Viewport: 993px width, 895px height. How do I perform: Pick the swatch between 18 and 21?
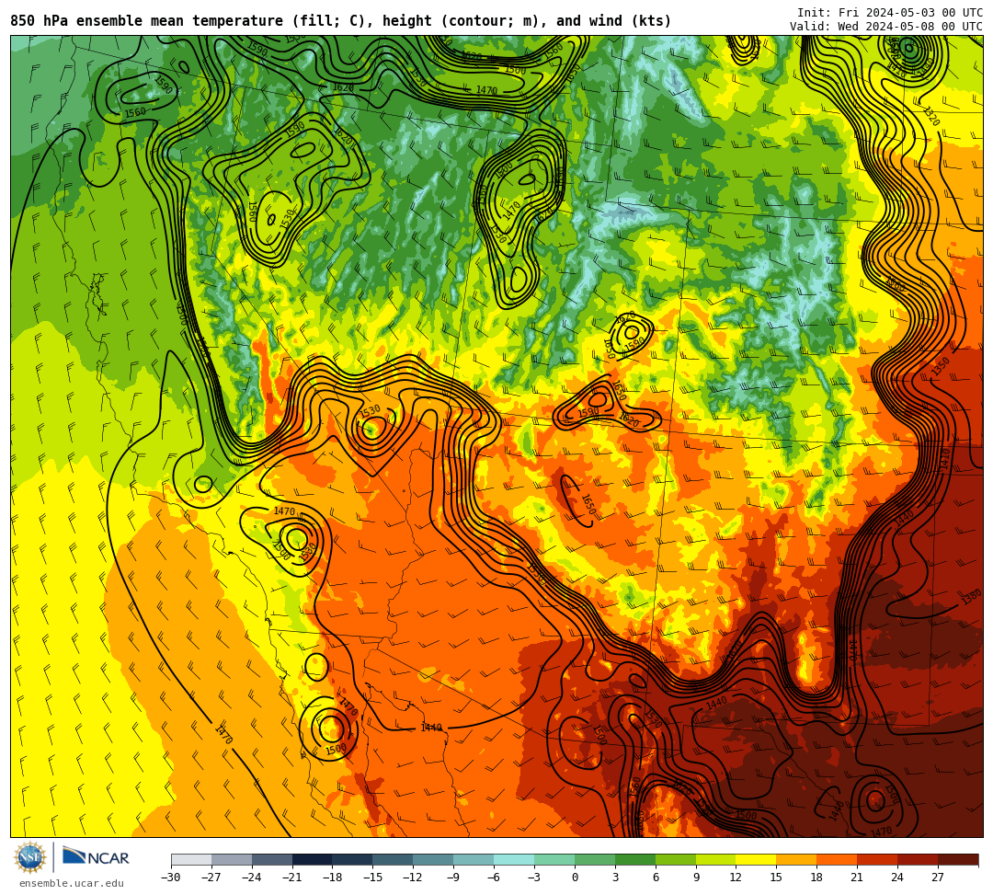[x=837, y=860]
